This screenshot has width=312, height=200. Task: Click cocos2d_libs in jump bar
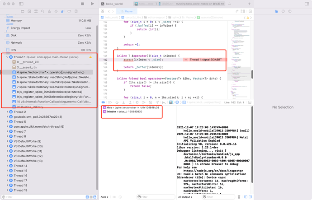pyautogui.click(x=131, y=18)
